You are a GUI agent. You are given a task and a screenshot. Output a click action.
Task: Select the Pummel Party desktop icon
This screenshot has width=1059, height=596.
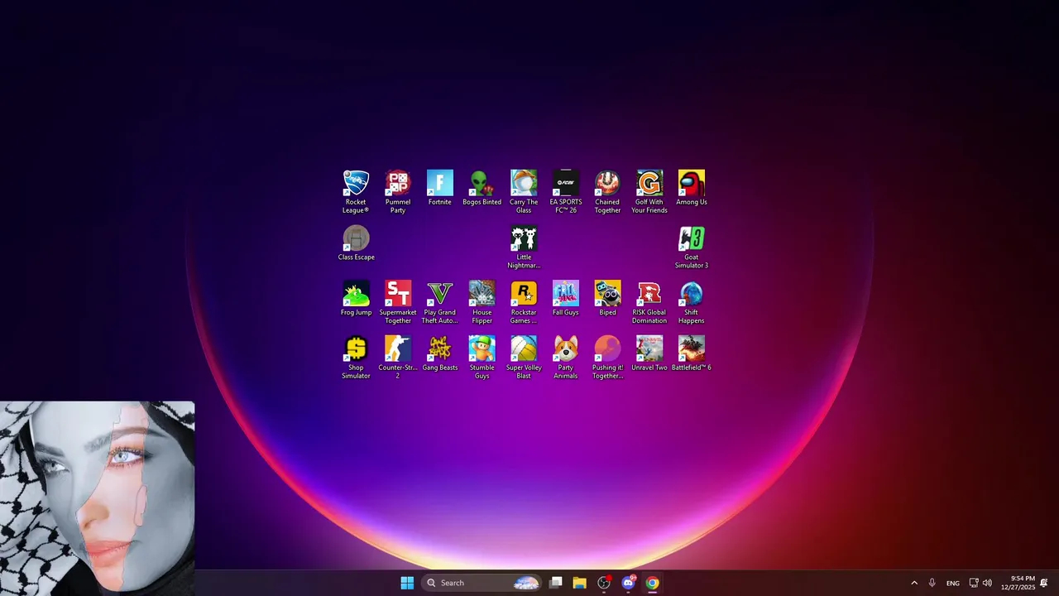coord(398,192)
